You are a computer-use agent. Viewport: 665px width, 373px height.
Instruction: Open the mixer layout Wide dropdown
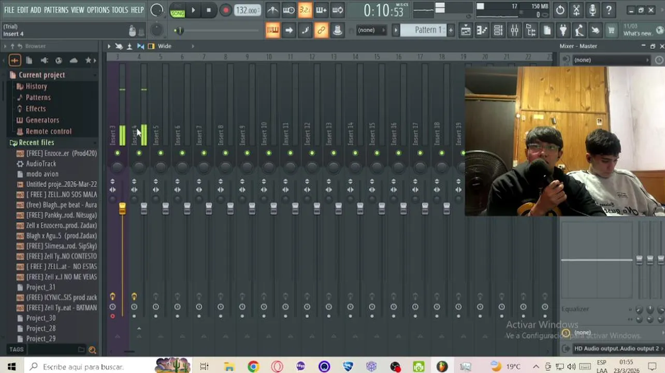tap(165, 46)
